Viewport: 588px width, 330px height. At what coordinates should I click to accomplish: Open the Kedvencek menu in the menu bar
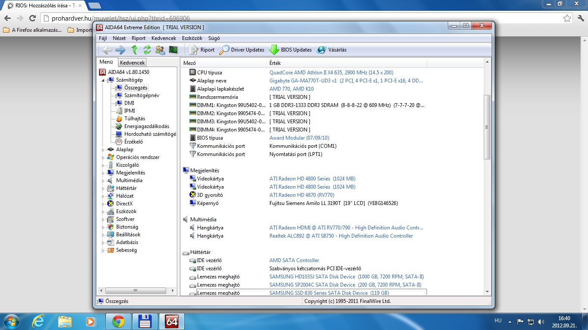(164, 38)
